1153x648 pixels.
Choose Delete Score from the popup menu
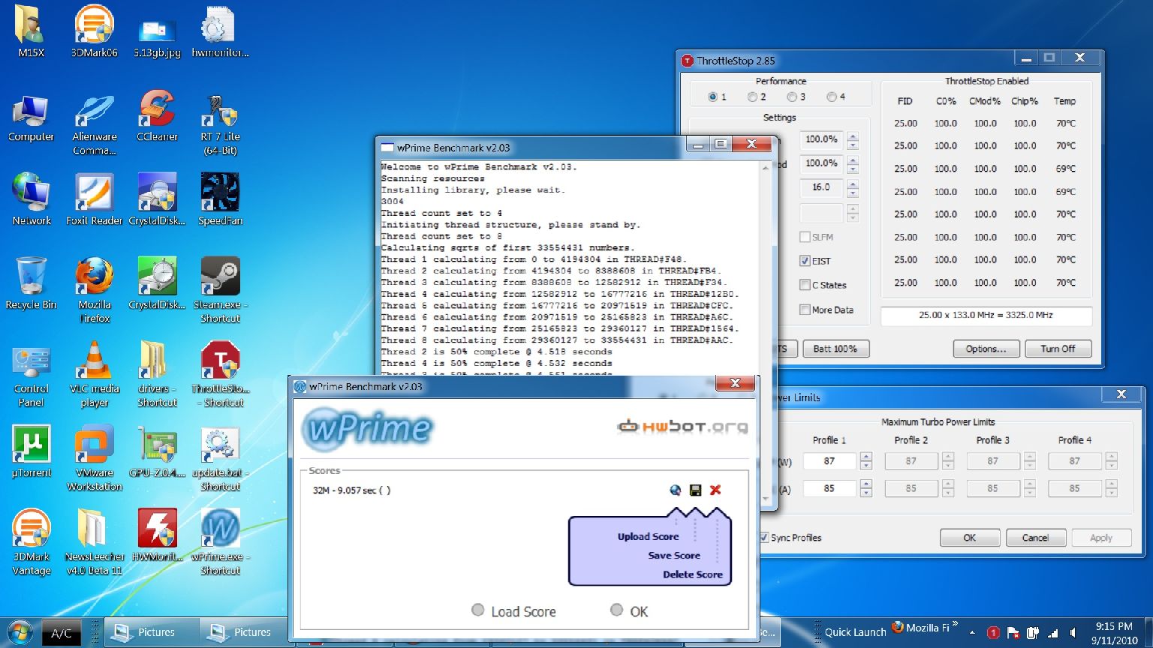click(x=692, y=574)
